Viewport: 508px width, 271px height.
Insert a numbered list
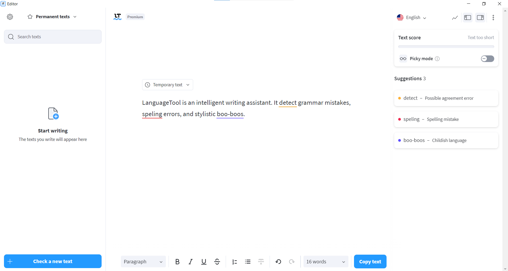(234, 262)
